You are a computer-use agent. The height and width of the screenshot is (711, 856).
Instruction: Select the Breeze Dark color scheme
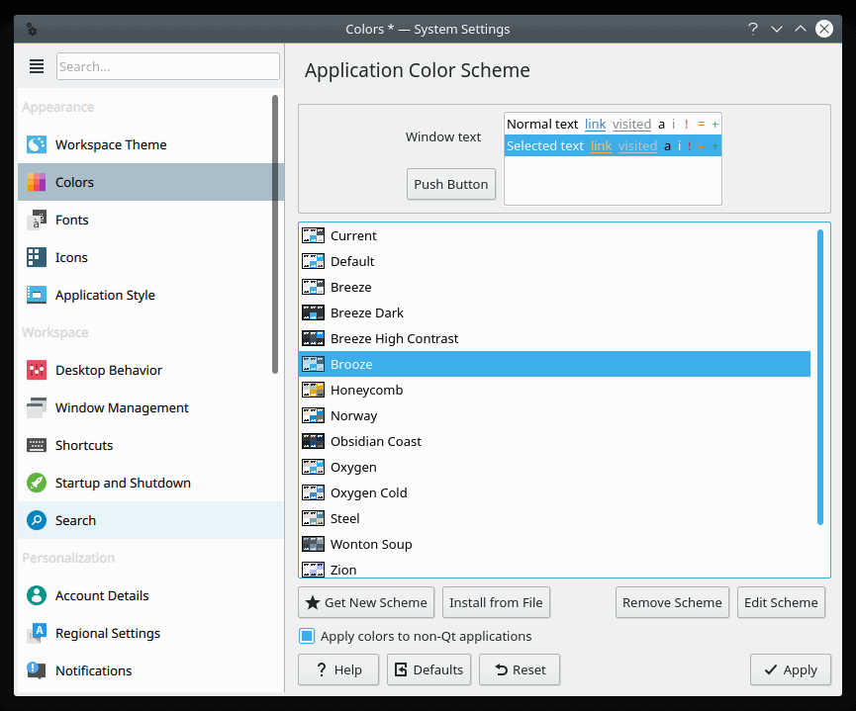point(367,312)
